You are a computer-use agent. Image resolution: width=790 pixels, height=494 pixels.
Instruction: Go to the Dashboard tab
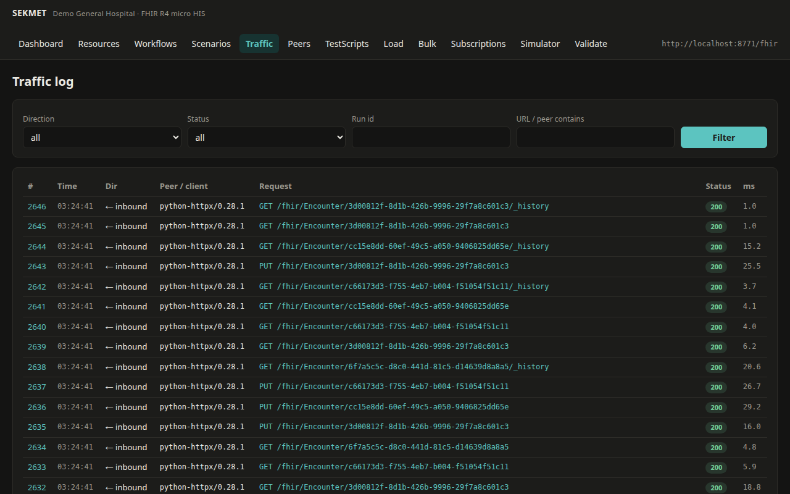(41, 44)
